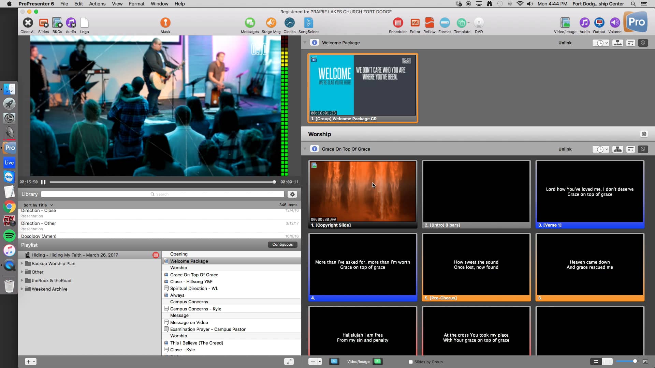Open the Scheduler

pos(398,23)
